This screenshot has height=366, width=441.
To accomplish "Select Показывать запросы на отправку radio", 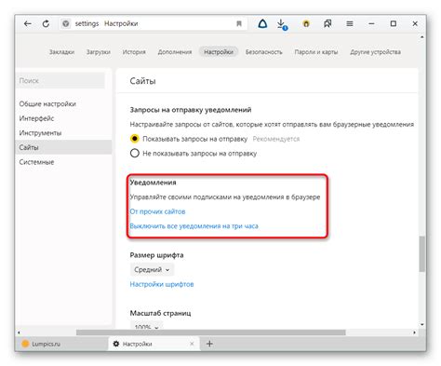I will (135, 139).
